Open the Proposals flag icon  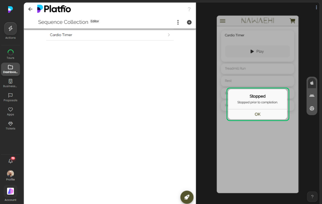click(10, 95)
